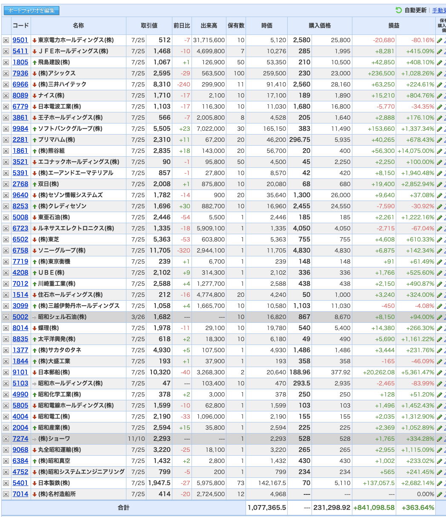Click stock code 4752 link

[x=20, y=472]
